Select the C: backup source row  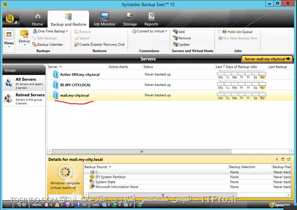tap(188, 172)
